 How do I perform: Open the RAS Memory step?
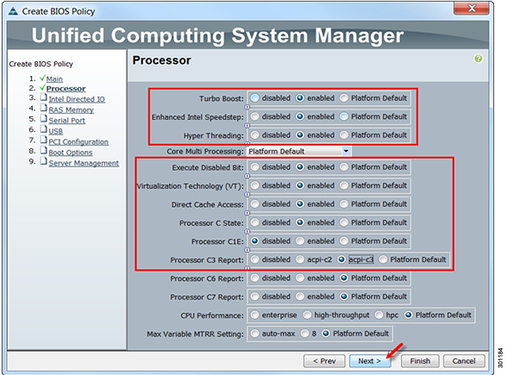click(71, 110)
